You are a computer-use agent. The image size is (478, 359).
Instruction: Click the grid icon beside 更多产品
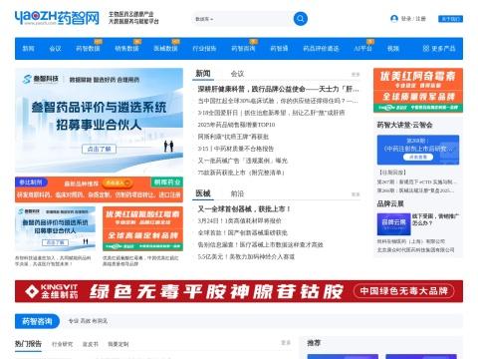426,49
